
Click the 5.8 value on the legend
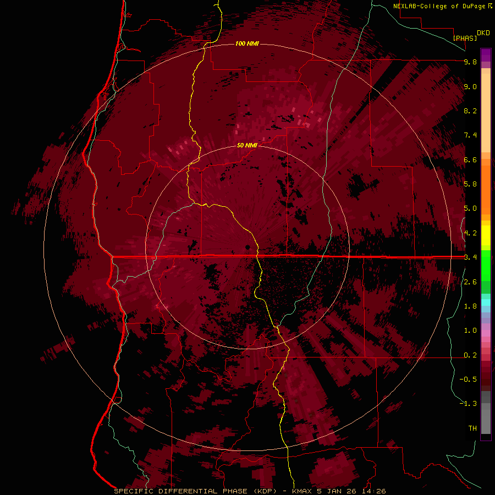[x=470, y=184]
